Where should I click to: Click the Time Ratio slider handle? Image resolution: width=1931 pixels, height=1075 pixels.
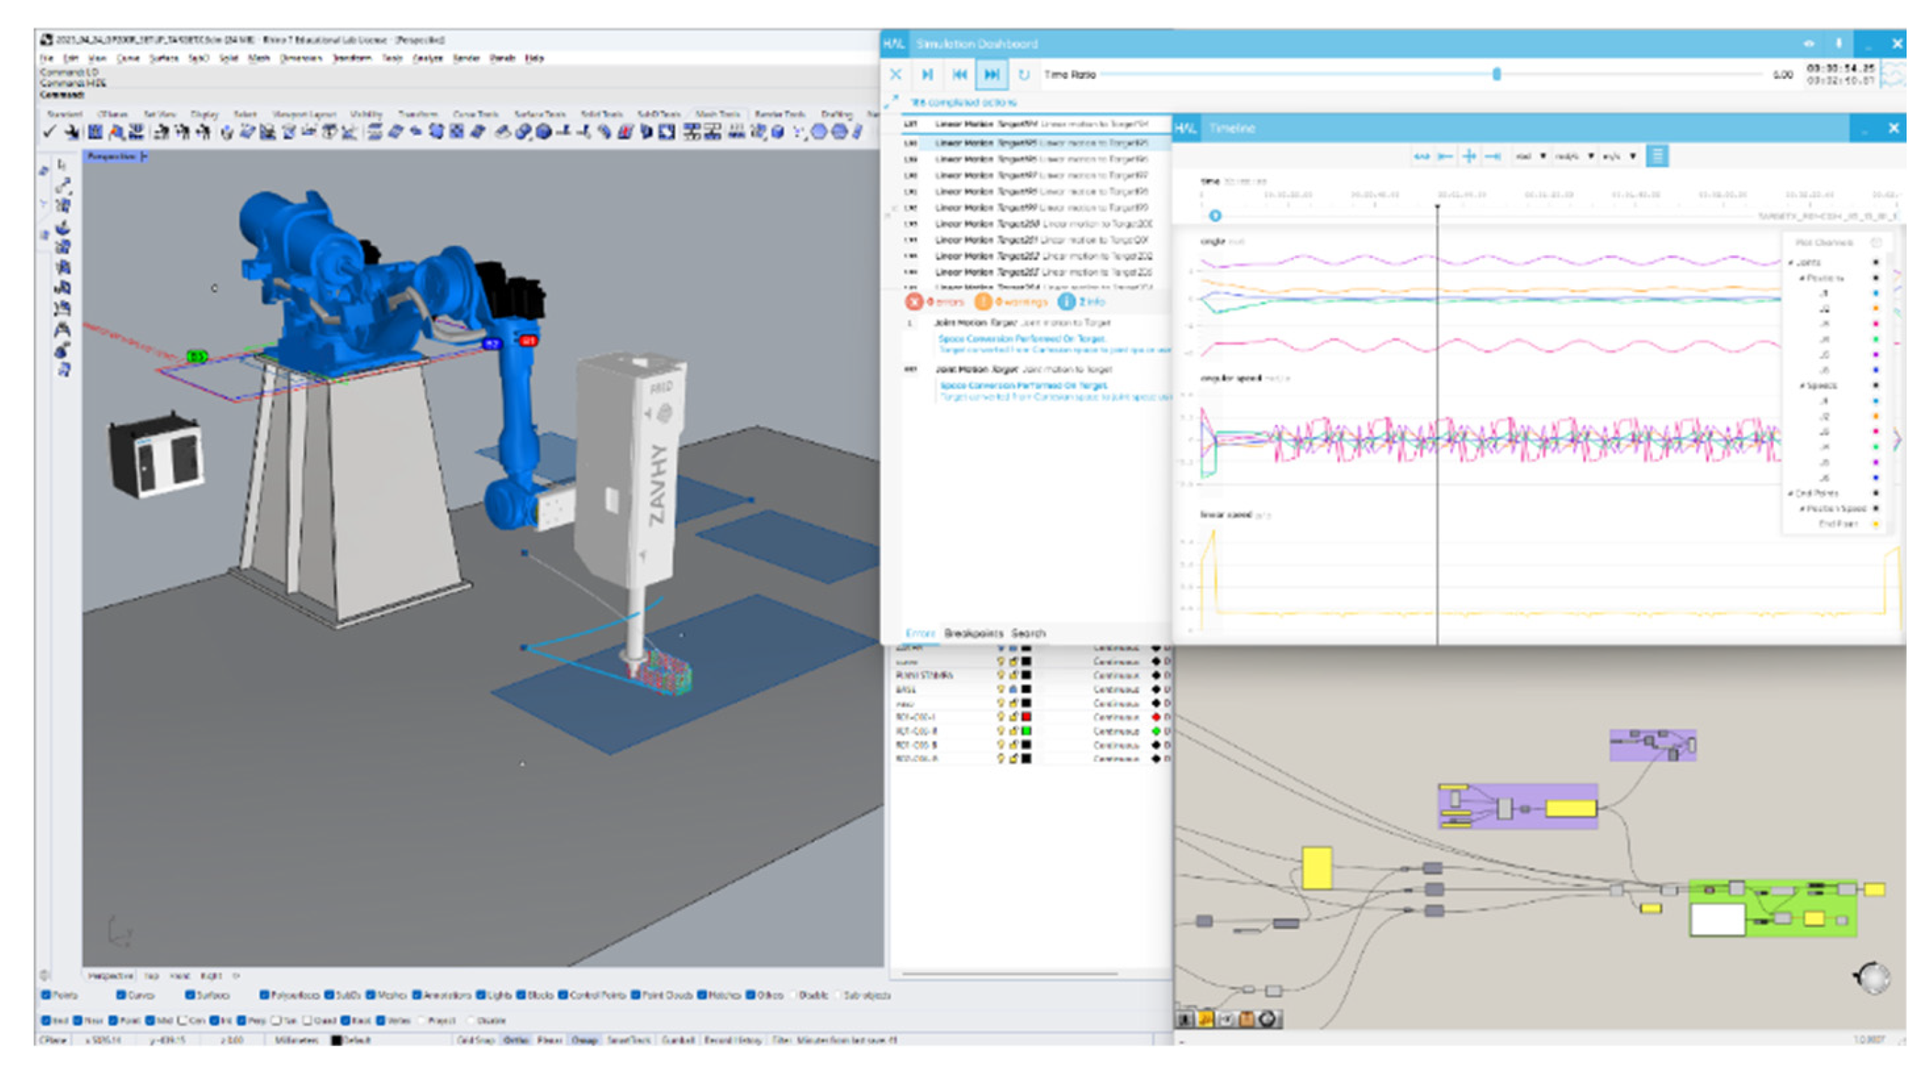tap(1496, 73)
